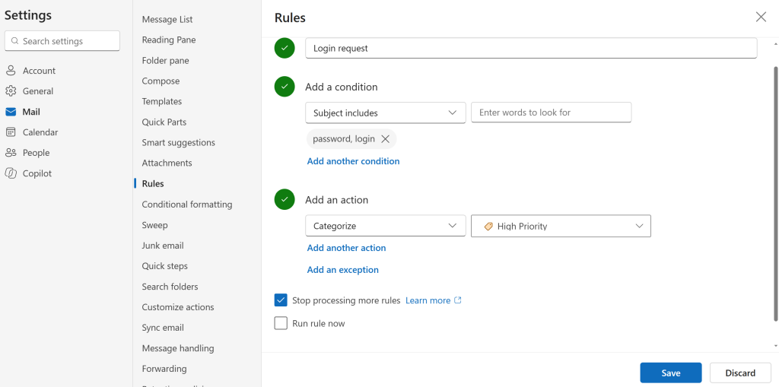Open Reading Pane settings
This screenshot has height=387, width=779.
[x=169, y=40]
